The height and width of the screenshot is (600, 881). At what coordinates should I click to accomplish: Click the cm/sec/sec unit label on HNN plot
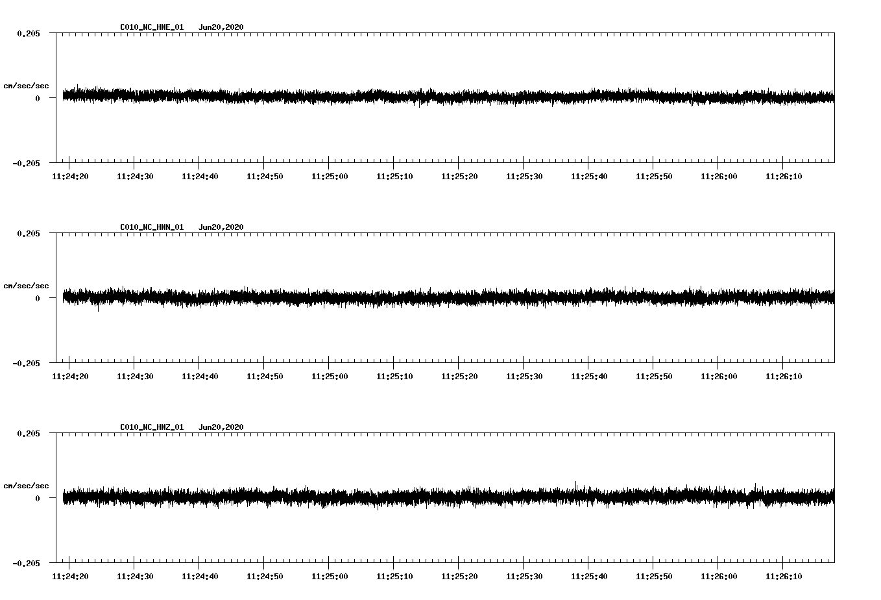point(26,286)
